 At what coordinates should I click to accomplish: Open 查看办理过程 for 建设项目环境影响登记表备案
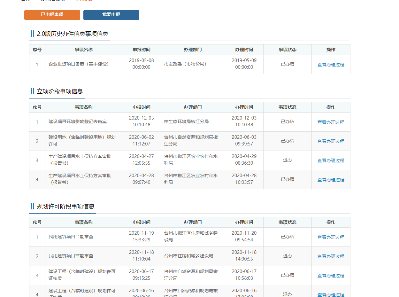click(x=331, y=122)
